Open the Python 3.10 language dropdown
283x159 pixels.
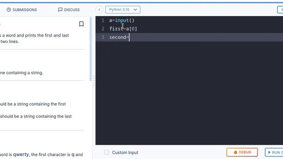point(123,10)
